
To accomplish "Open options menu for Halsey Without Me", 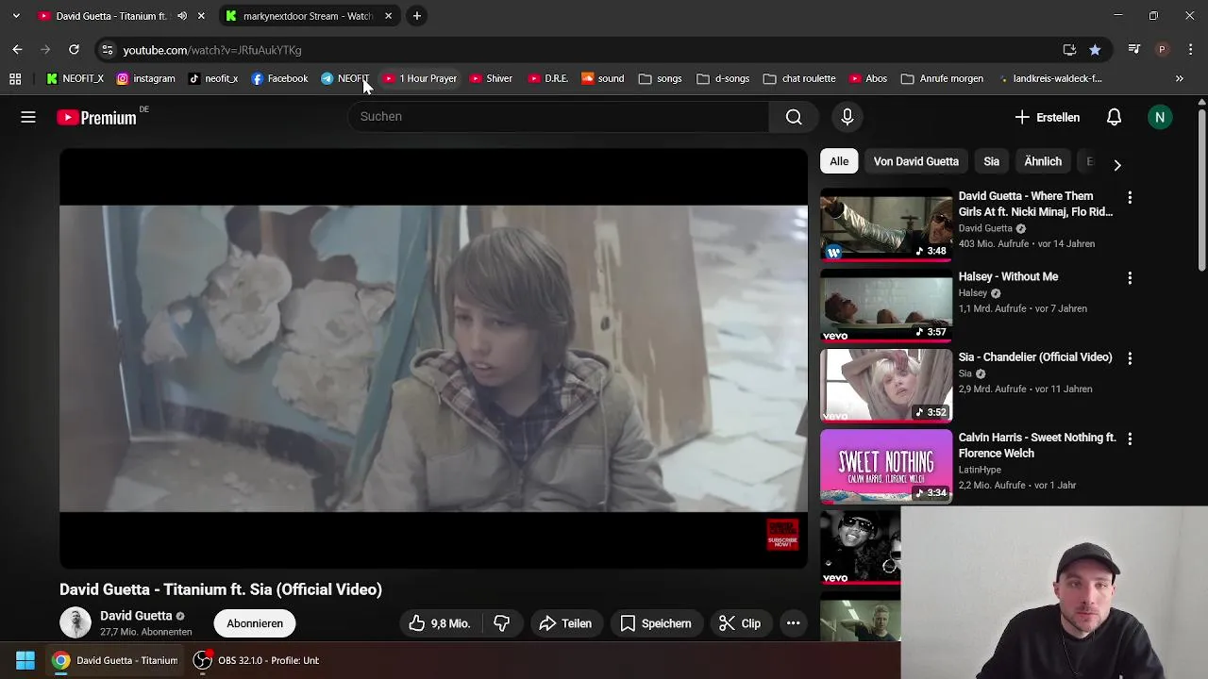I will [1130, 278].
